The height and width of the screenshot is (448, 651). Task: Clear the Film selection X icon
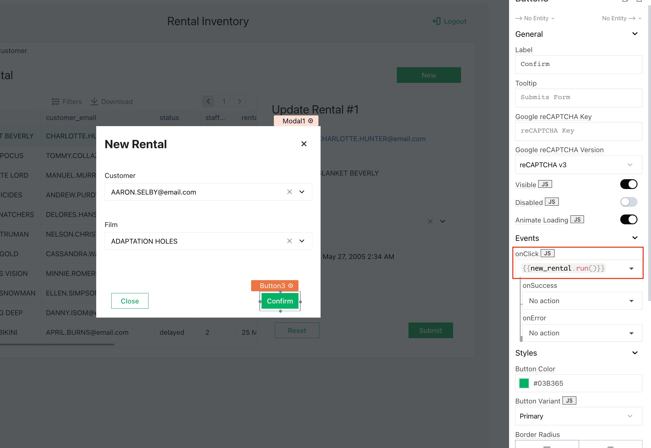pyautogui.click(x=289, y=241)
